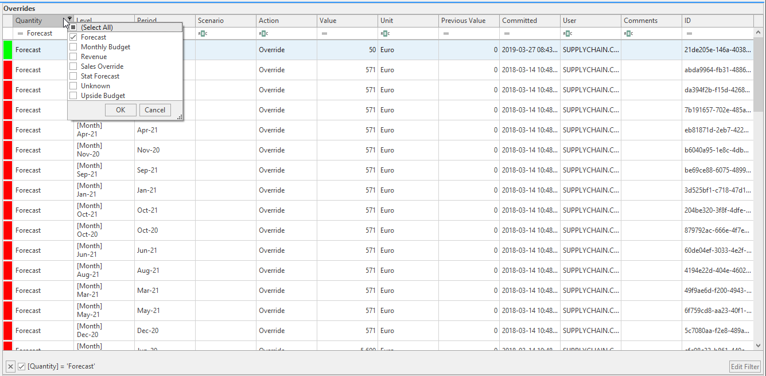
Task: Check the Upside Budget filter option
Action: point(73,96)
